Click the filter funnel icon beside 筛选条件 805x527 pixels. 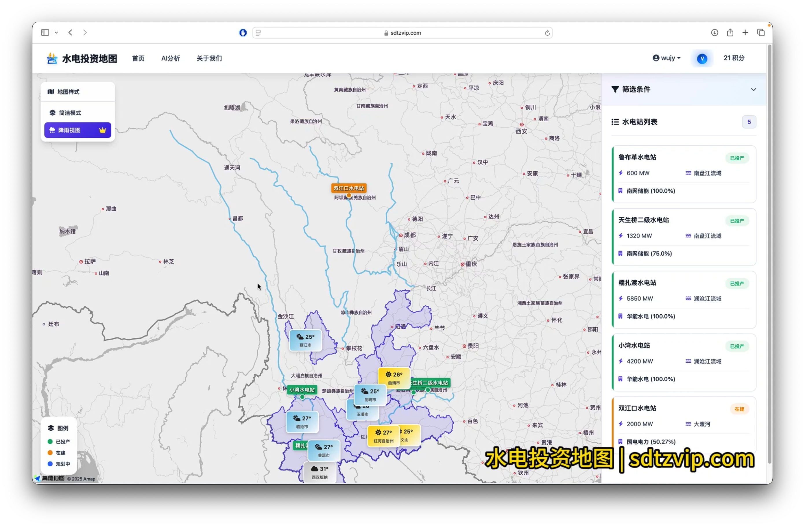click(615, 89)
